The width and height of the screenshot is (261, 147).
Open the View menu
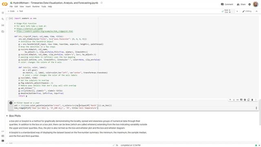22,7
